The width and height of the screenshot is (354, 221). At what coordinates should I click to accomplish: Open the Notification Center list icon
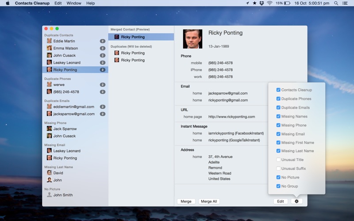(345, 3)
